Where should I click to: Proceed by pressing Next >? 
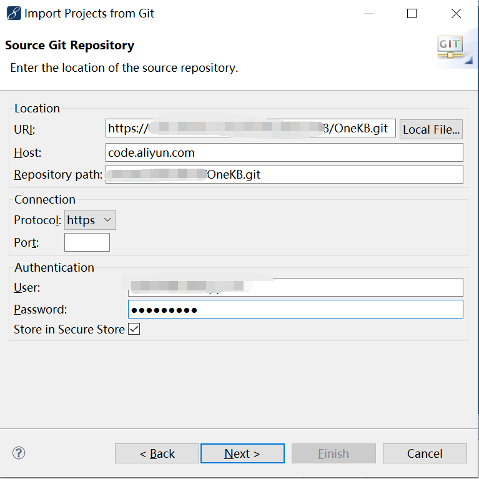click(x=242, y=453)
